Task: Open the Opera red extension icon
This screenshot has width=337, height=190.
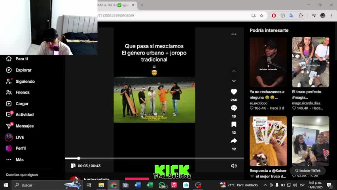Action: (274, 15)
